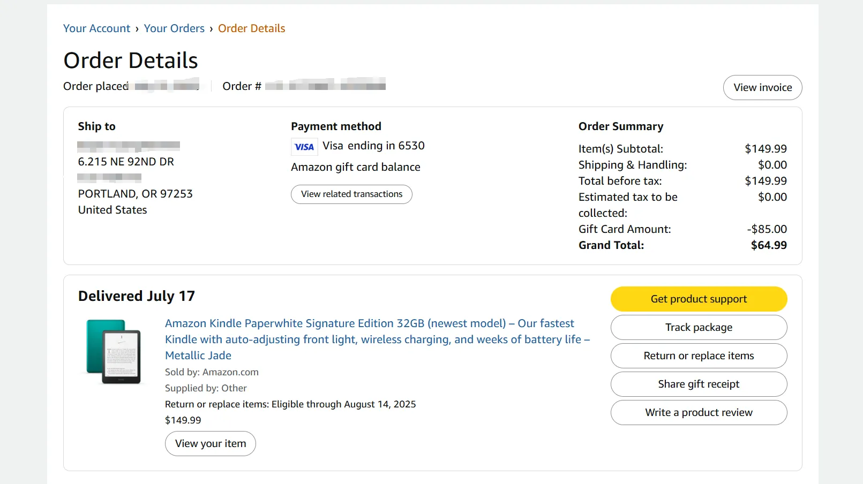Click the Amazon gift card balance text
Viewport: 863px width, 484px height.
(356, 167)
